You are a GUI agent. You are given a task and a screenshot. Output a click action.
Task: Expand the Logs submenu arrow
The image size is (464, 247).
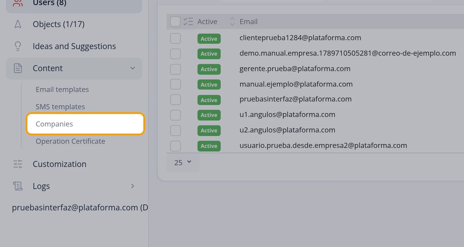tap(133, 186)
